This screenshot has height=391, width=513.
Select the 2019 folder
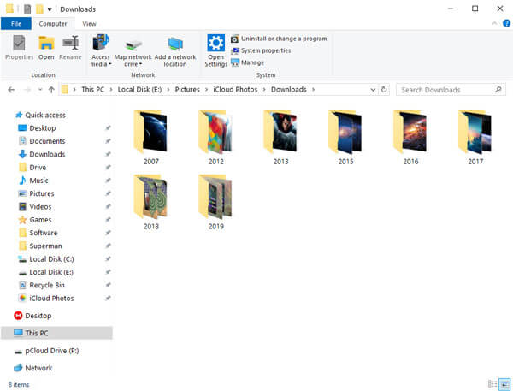point(215,203)
